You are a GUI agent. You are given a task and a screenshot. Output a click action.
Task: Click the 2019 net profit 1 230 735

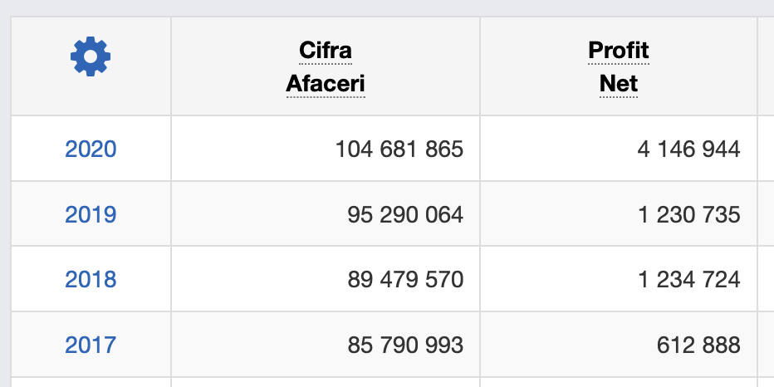[x=688, y=215]
